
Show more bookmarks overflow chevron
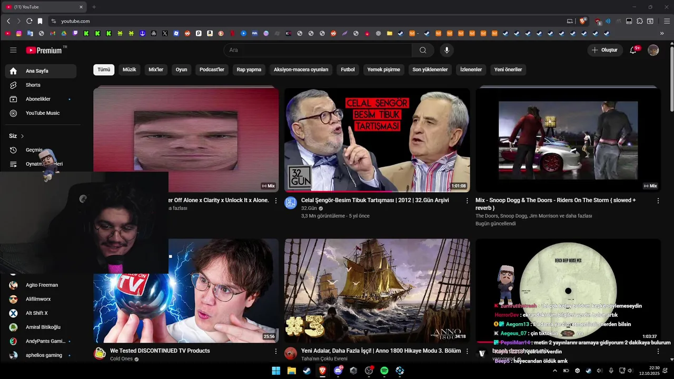662,33
